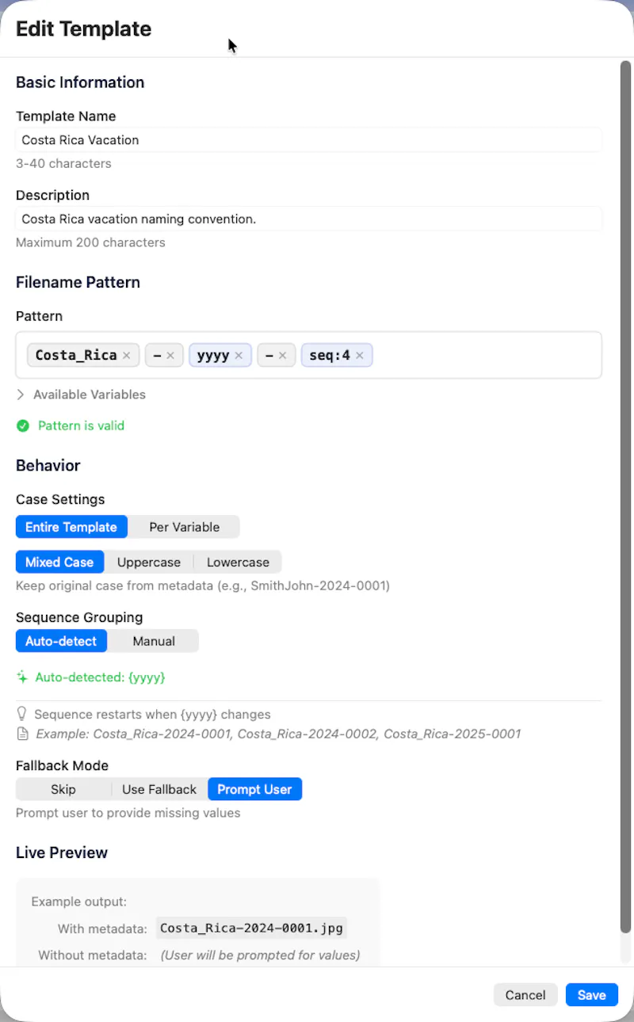Click the Edit Template dialog title
Viewport: 634px width, 1022px height.
[x=83, y=29]
